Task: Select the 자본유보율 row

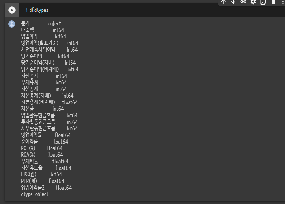Action: pyautogui.click(x=46, y=168)
